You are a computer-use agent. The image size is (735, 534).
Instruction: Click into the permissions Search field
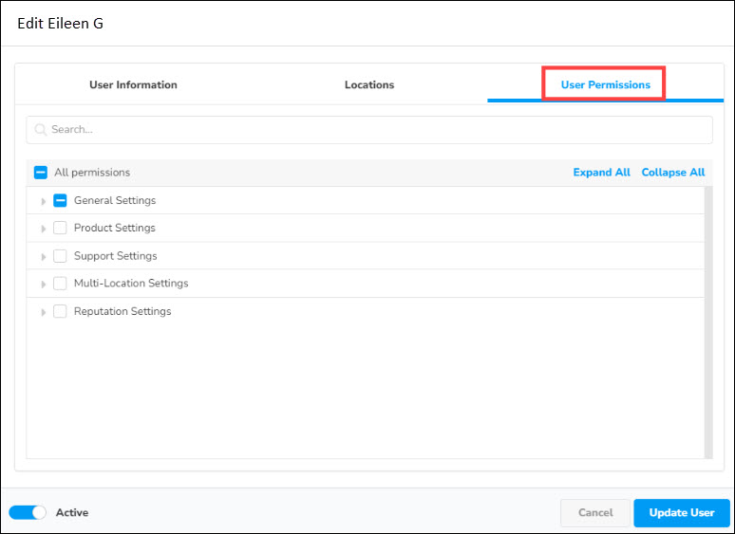pos(380,130)
